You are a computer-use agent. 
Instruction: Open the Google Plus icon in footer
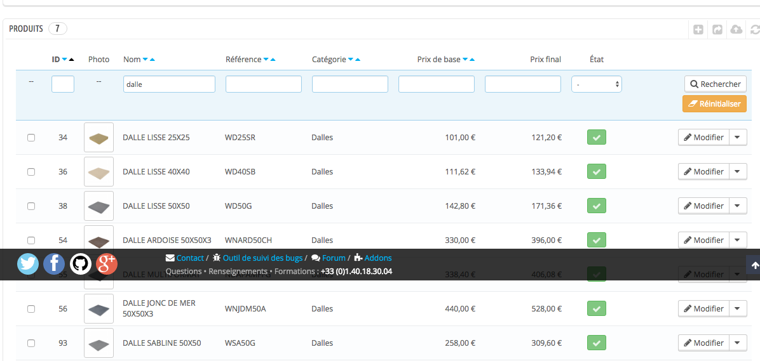tap(107, 264)
